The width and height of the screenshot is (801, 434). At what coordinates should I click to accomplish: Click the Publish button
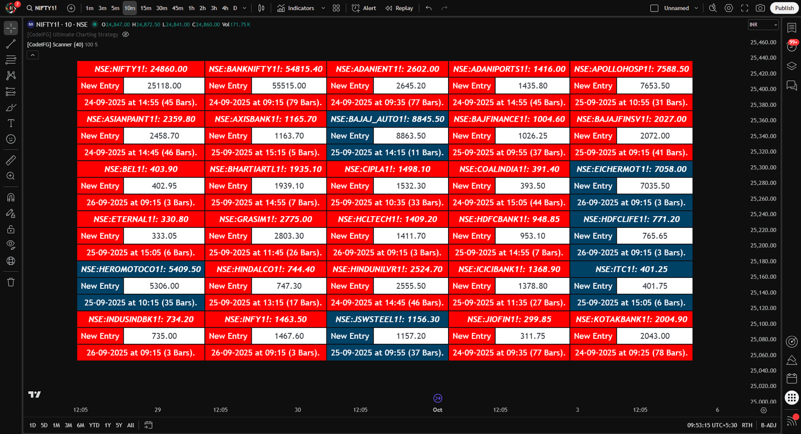pyautogui.click(x=784, y=8)
